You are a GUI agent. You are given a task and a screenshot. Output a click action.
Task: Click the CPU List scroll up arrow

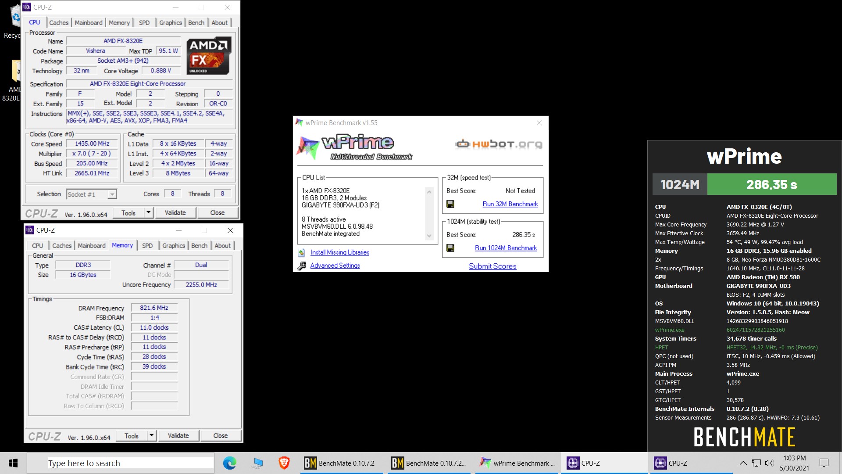429,192
